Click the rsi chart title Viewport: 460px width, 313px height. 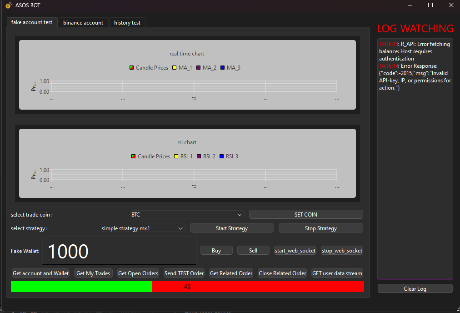click(187, 142)
